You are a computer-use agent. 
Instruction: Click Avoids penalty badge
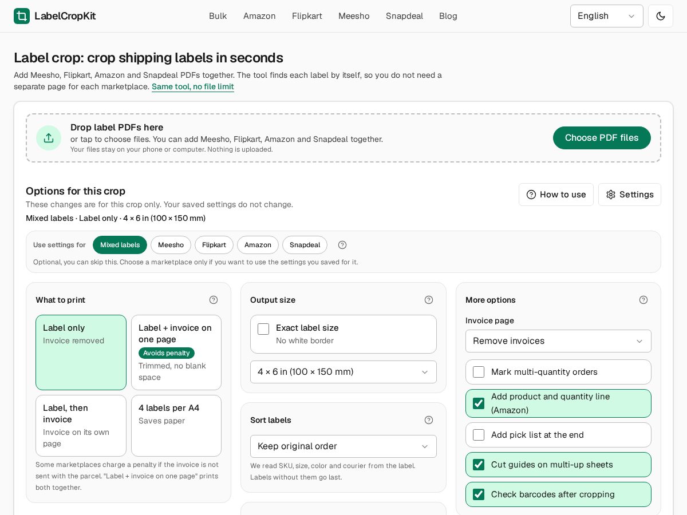click(167, 353)
